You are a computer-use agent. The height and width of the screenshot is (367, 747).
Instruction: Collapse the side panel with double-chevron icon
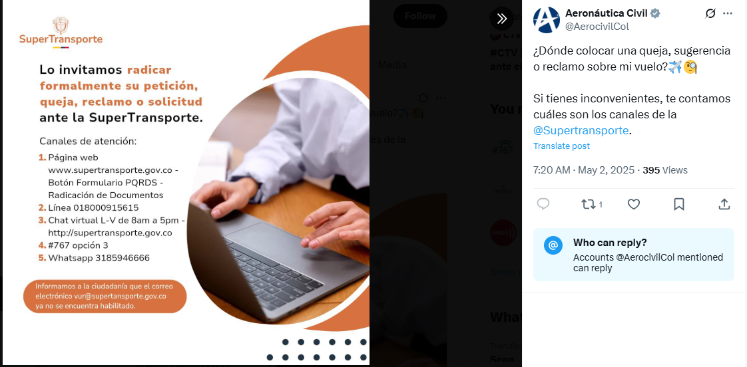pos(501,19)
